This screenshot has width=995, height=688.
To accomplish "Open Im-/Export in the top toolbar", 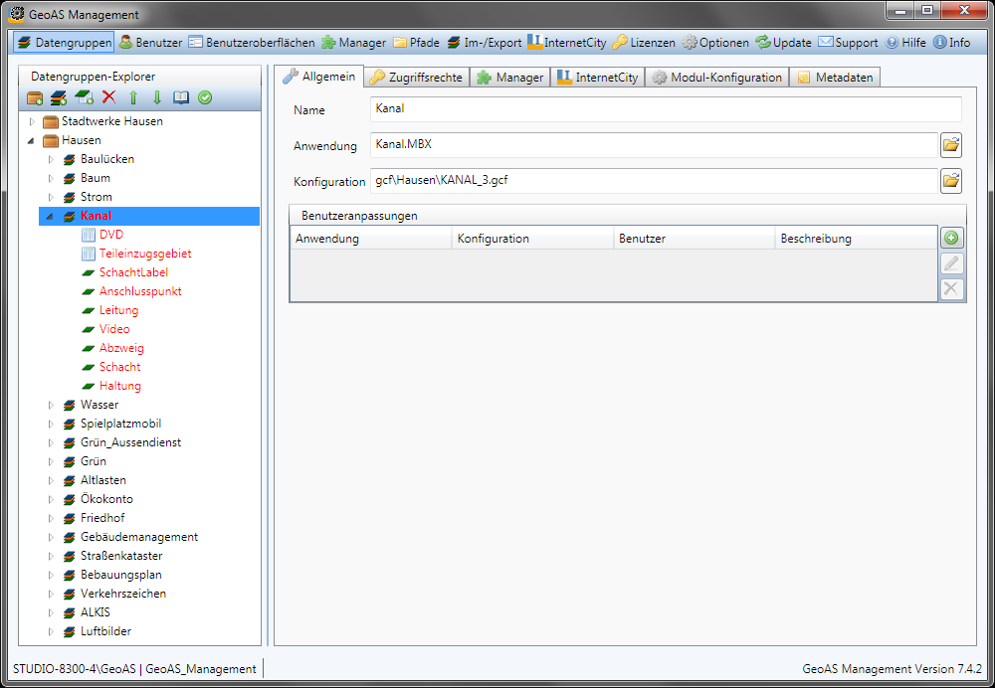I will (485, 43).
